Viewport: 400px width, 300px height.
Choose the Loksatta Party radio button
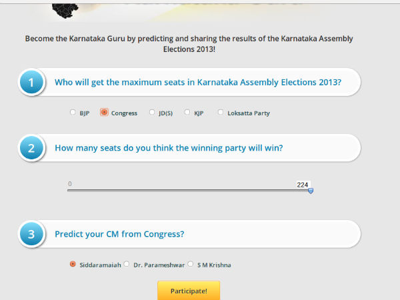tap(221, 113)
